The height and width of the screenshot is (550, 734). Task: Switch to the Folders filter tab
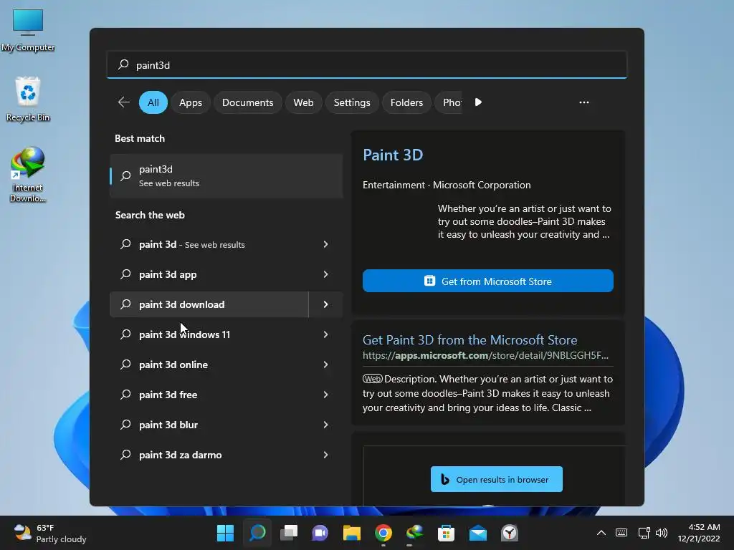coord(407,102)
